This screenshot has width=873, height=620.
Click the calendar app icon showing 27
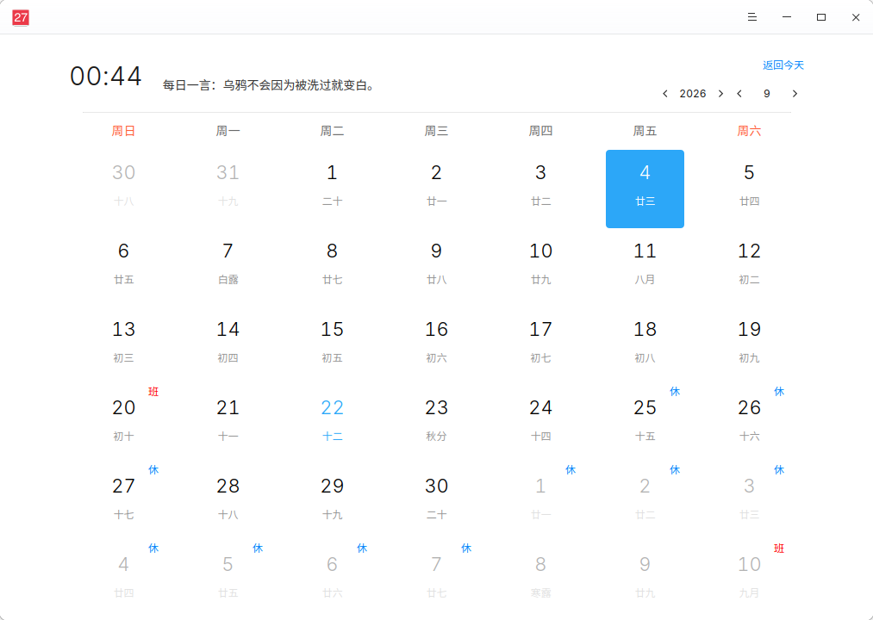(x=21, y=17)
